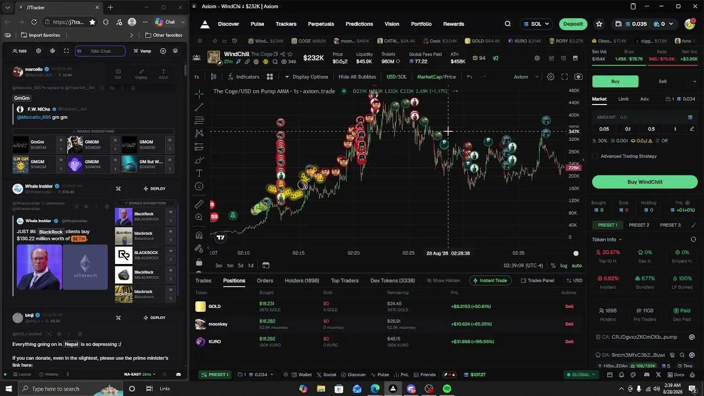This screenshot has width=704, height=396.
Task: Open Spotify from the Windows taskbar
Action: point(447,389)
